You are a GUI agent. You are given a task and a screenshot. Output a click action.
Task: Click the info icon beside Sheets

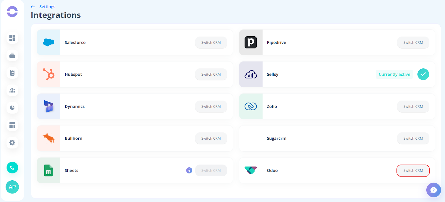click(x=189, y=170)
